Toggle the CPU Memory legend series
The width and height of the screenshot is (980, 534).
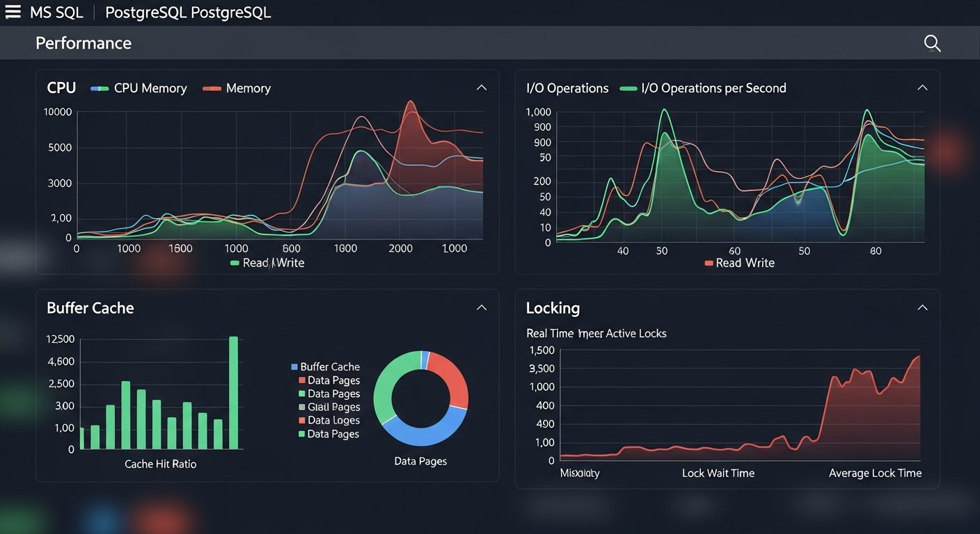click(139, 88)
